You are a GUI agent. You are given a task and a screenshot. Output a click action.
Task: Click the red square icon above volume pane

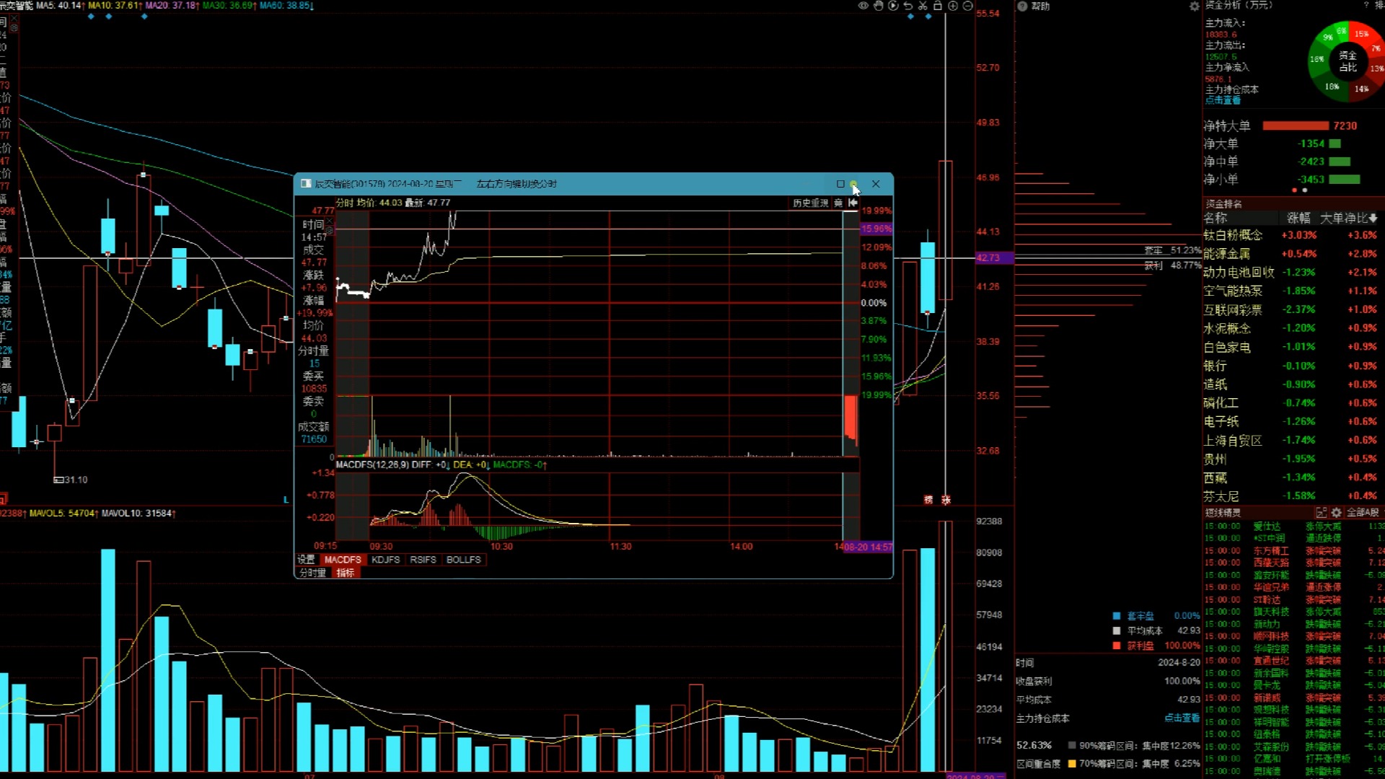point(3,498)
